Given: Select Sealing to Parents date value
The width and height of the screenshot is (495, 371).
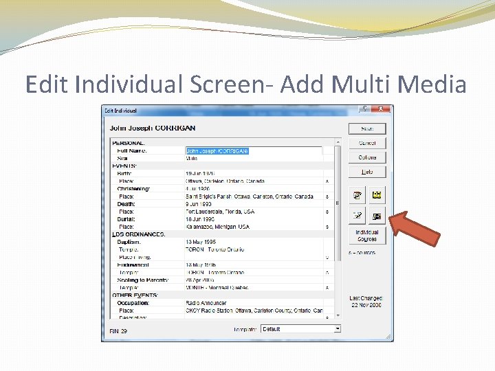Looking at the screenshot, I should 200,280.
